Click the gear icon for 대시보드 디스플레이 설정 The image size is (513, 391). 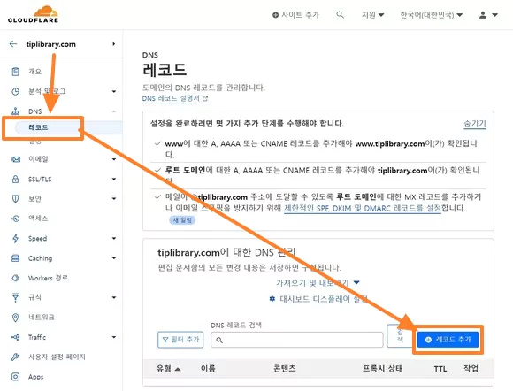pyautogui.click(x=272, y=299)
